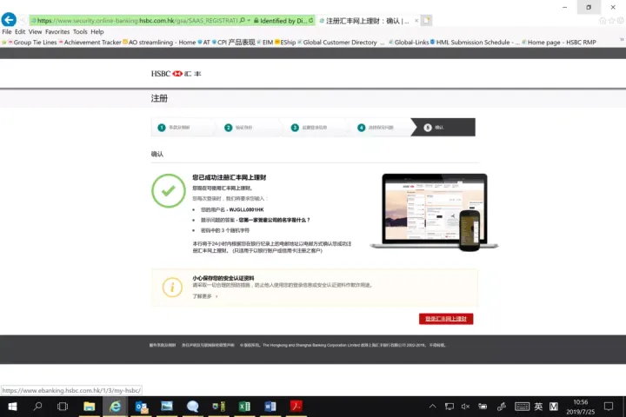The image size is (626, 417).
Task: Open the EIM bookmark
Action: pos(265,42)
